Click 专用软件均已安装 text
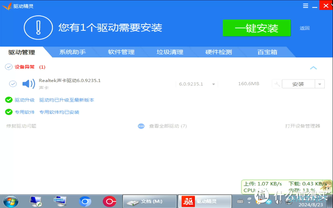This screenshot has height=208, width=333. coord(59,112)
